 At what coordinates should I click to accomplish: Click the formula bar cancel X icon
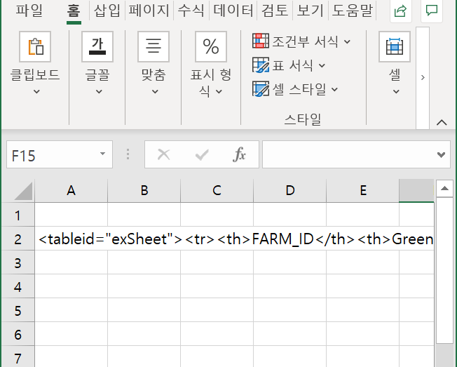point(163,154)
